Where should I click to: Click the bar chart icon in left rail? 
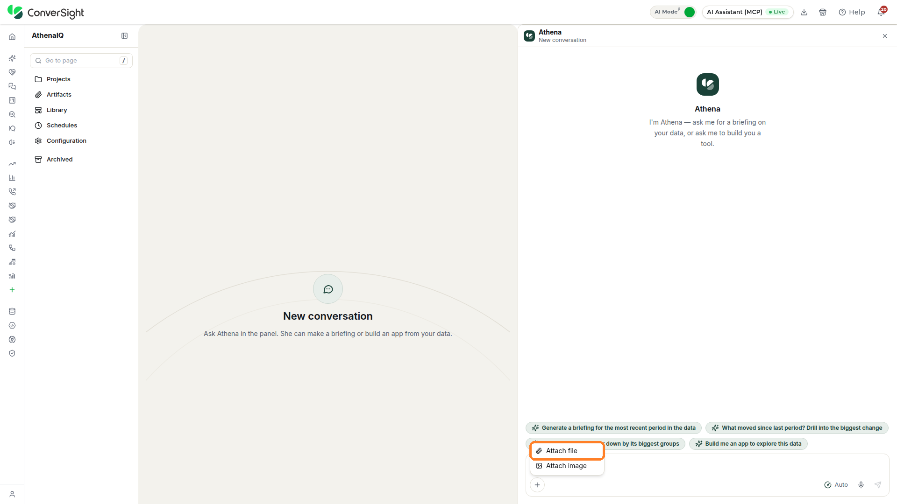point(12,178)
